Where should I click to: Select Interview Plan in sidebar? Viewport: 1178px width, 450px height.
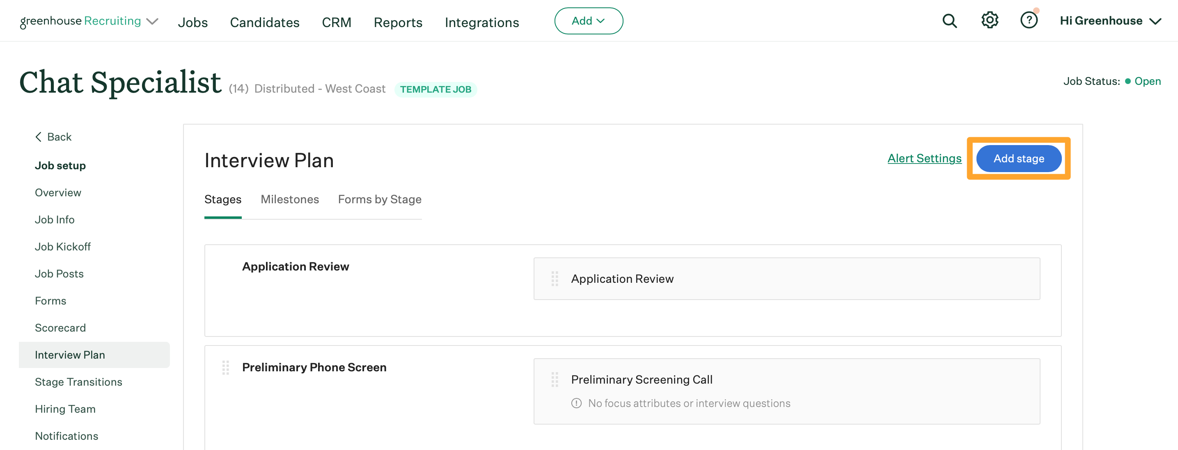point(94,355)
